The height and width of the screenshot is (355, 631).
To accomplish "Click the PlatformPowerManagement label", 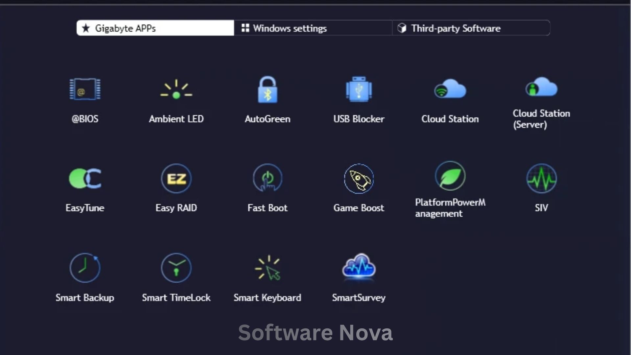I will [x=450, y=208].
